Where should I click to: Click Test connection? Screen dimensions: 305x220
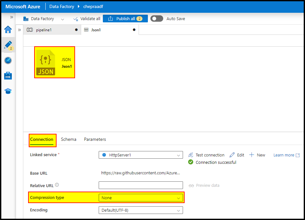coord(206,155)
